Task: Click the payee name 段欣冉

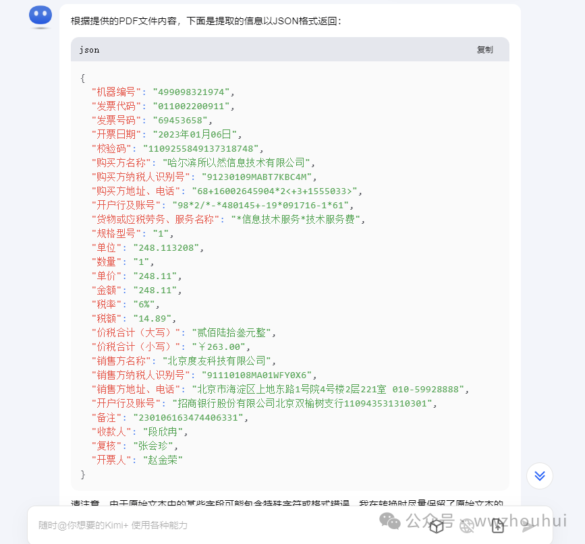Action: pyautogui.click(x=163, y=432)
